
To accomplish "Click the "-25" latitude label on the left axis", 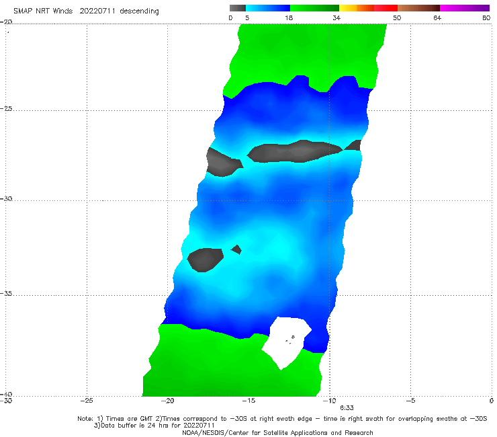I will point(6,108).
